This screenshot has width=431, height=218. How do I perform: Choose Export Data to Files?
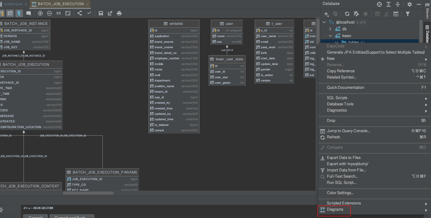click(x=374, y=158)
